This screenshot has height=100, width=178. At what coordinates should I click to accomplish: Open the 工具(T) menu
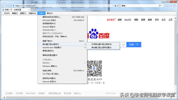pos(41,13)
